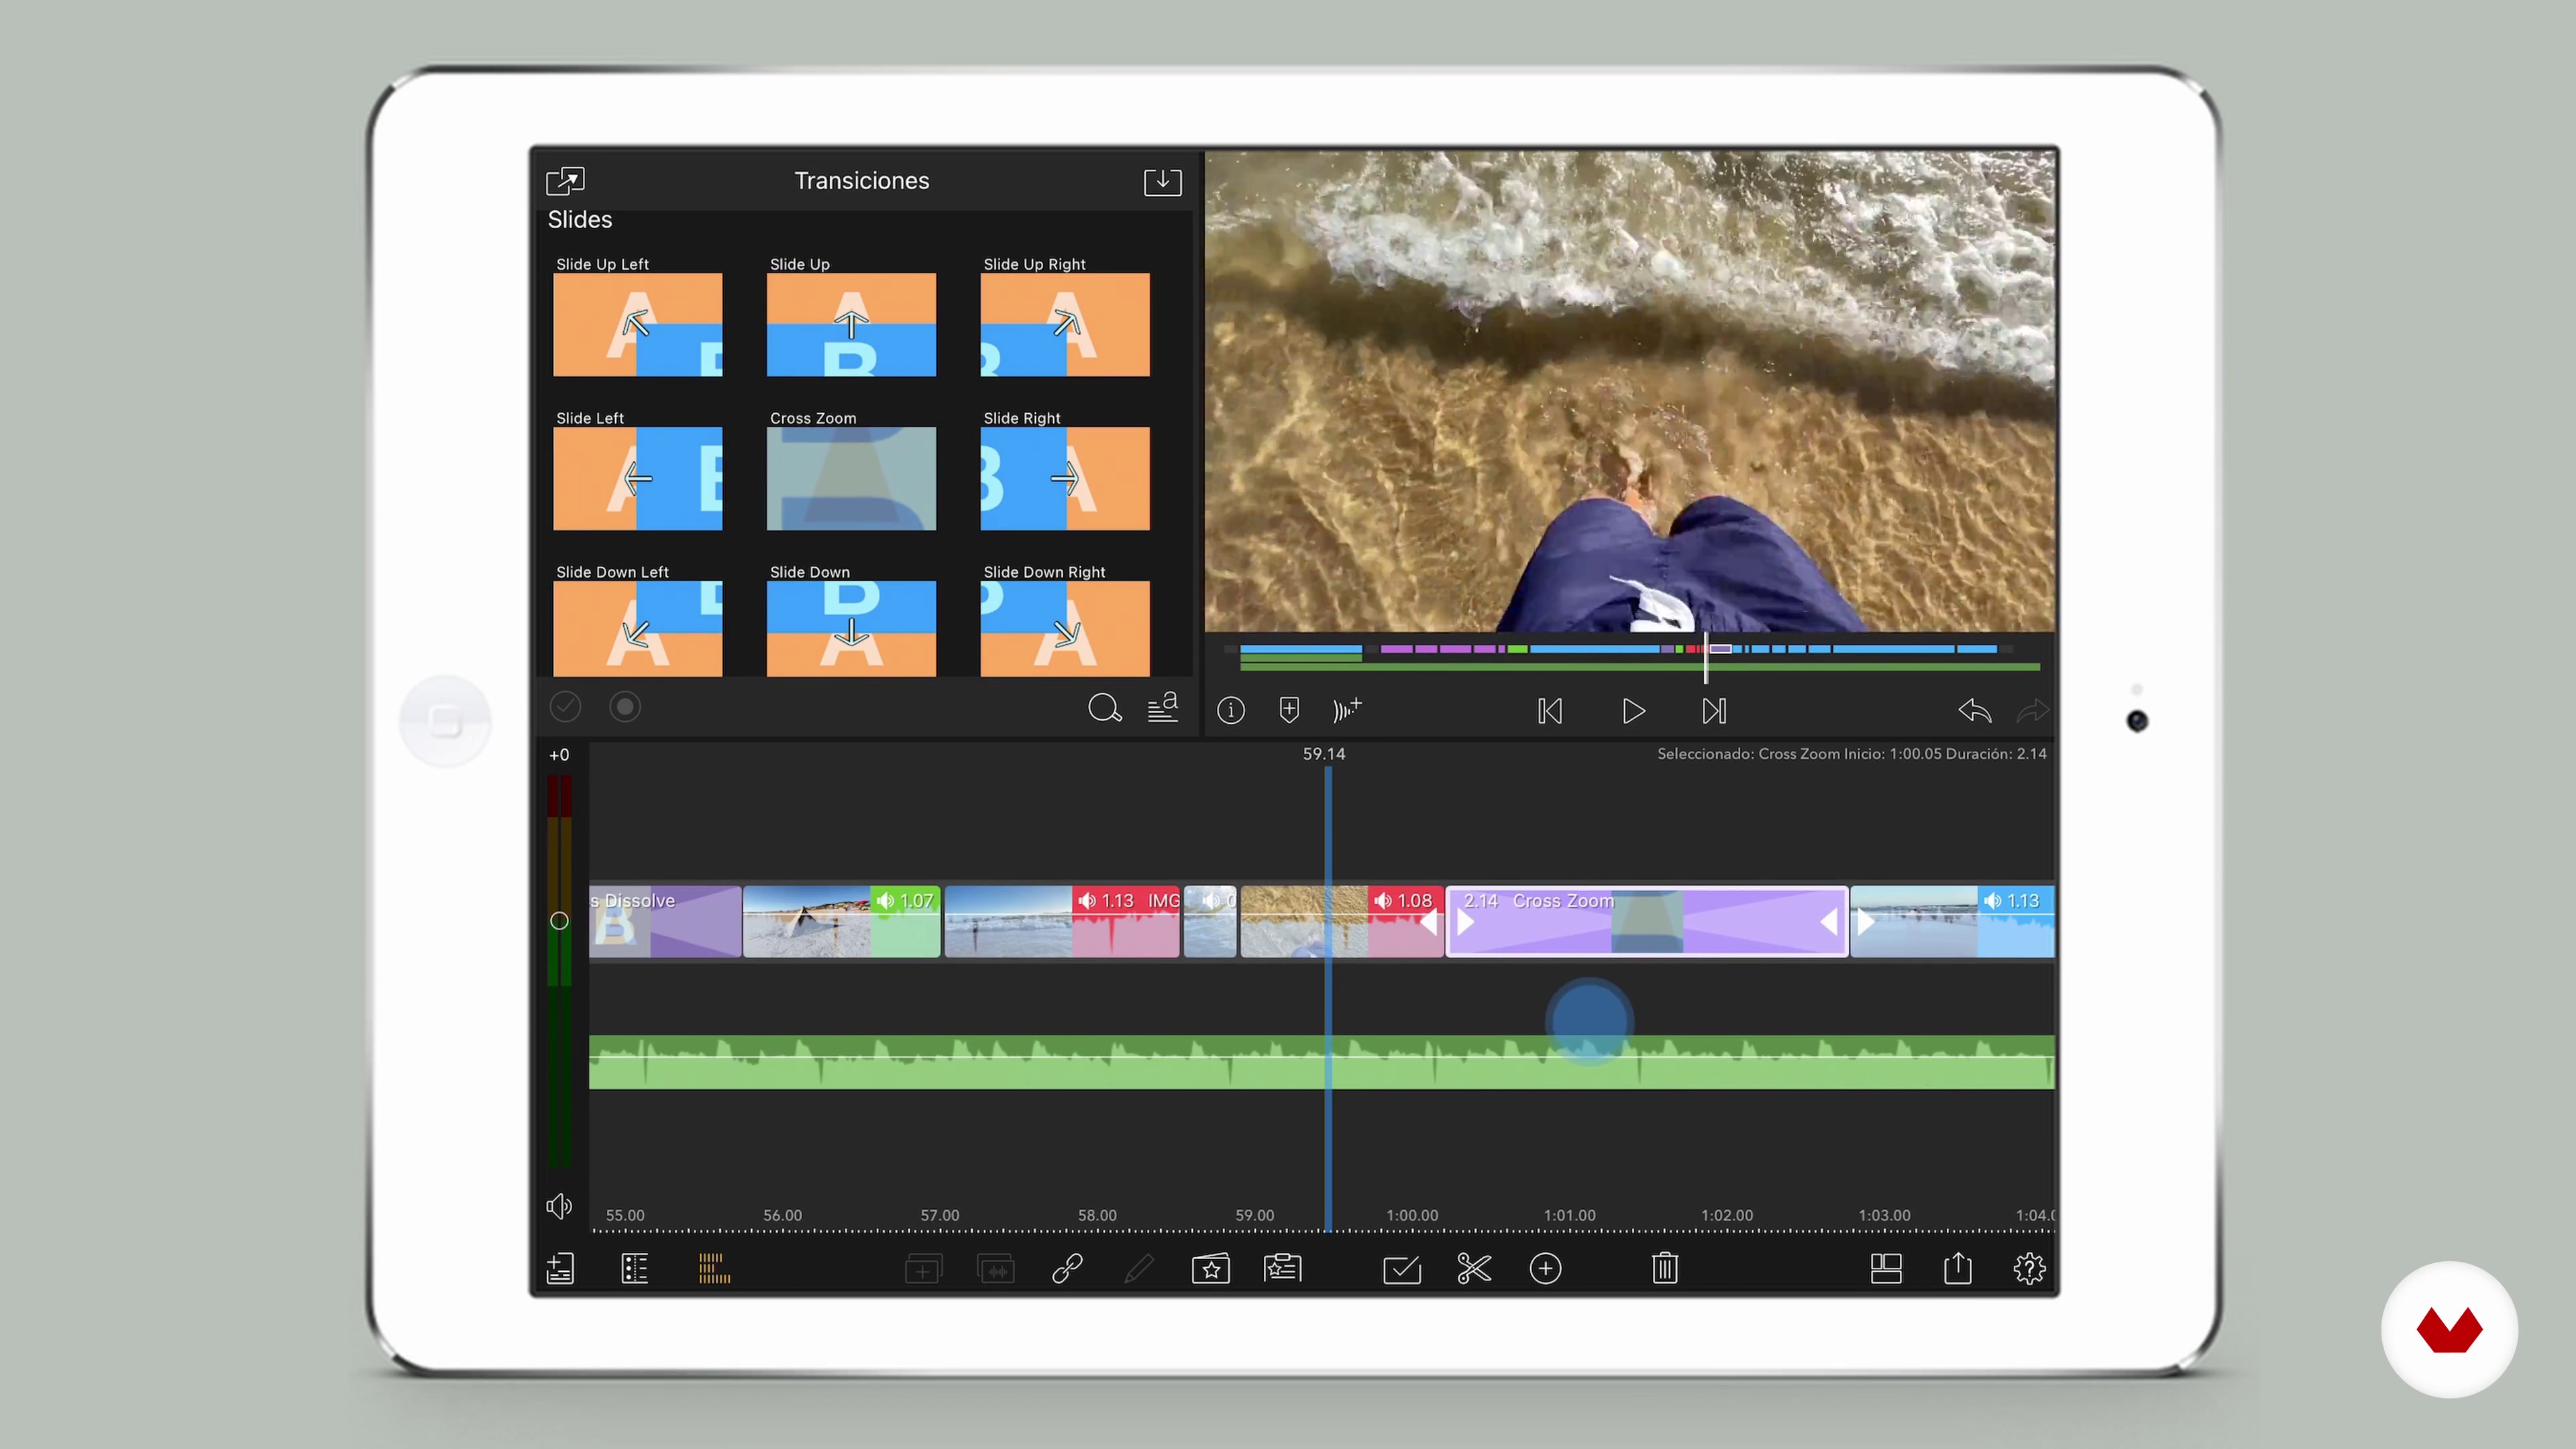
Task: Select the blue 1.13 clip after Cross Zoom
Action: point(1952,922)
